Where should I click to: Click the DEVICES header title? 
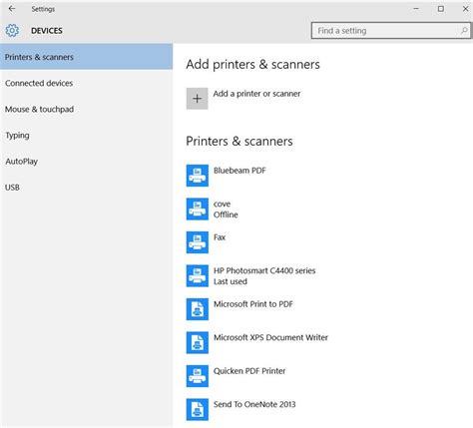47,31
